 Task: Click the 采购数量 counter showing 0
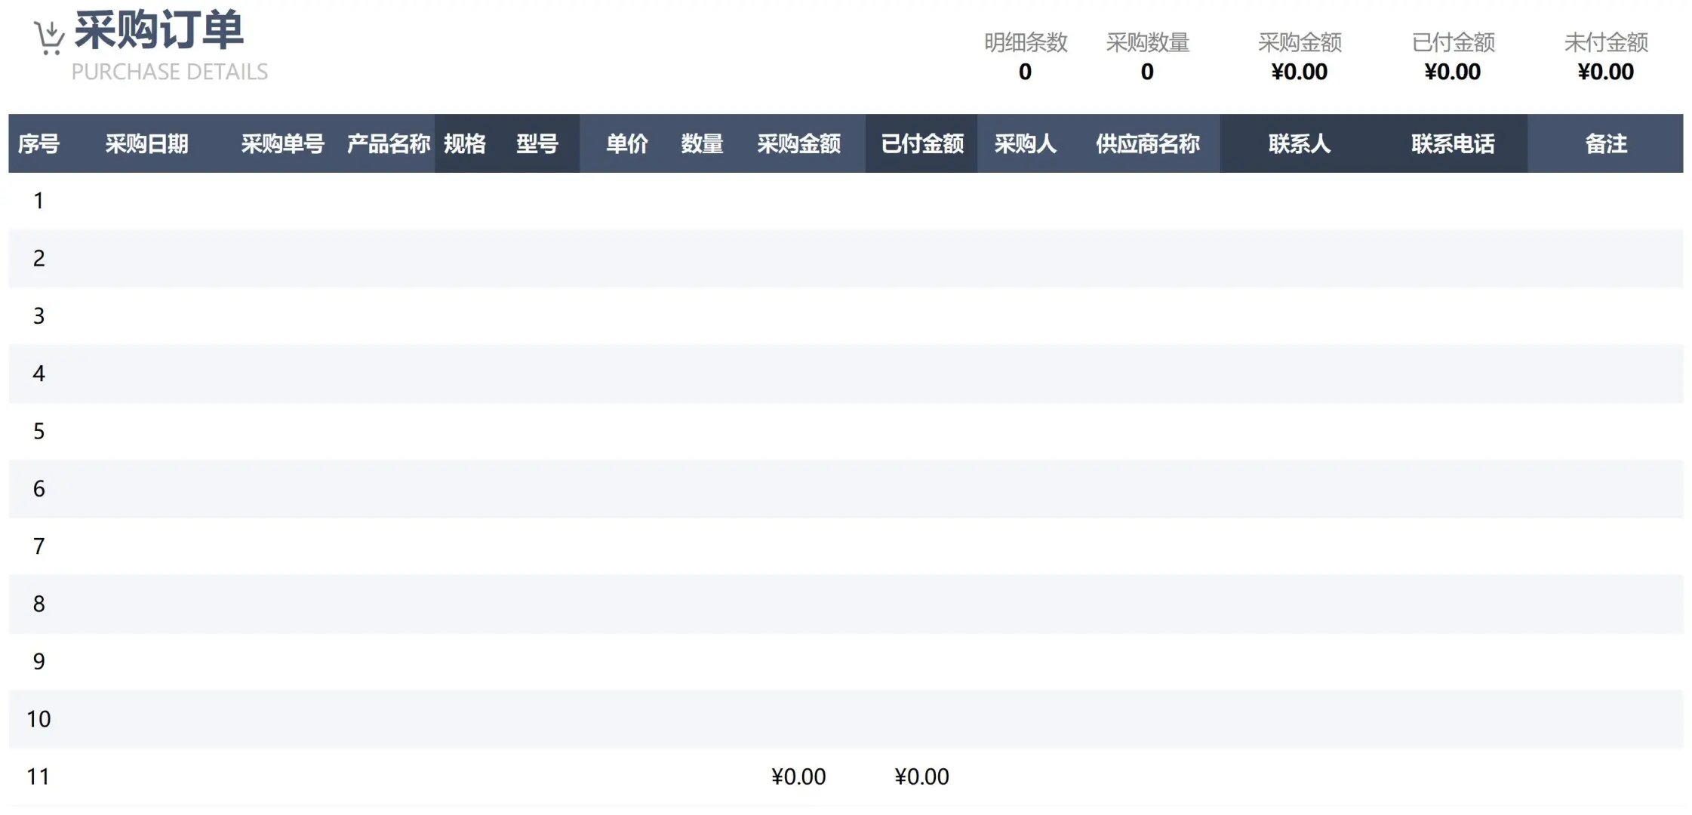(x=1147, y=72)
